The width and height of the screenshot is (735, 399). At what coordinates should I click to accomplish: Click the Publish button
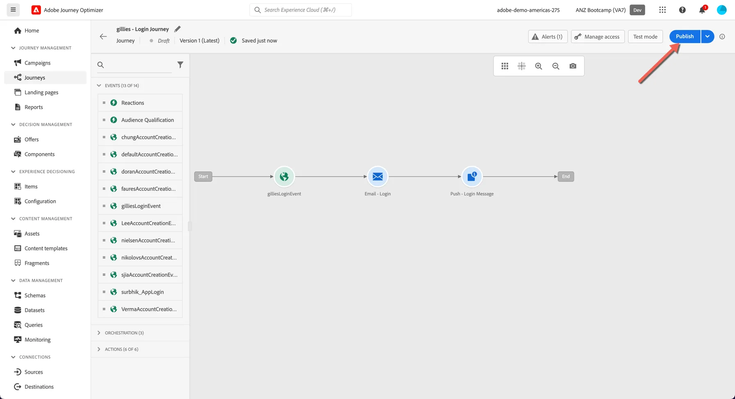pyautogui.click(x=685, y=36)
